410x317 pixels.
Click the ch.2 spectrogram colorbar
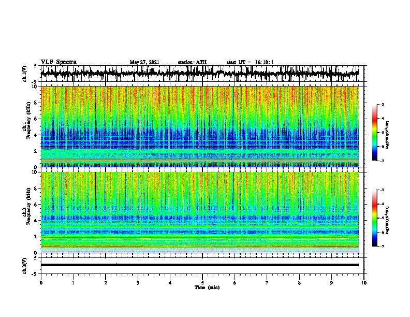(374, 218)
